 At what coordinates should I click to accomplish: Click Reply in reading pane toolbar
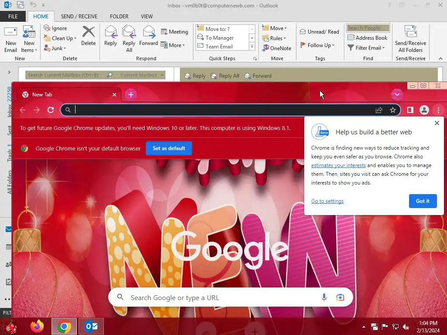point(195,76)
